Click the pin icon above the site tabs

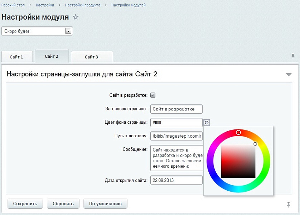(x=293, y=56)
